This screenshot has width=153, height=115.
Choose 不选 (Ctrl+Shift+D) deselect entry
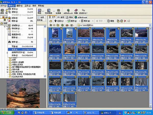(22, 46)
